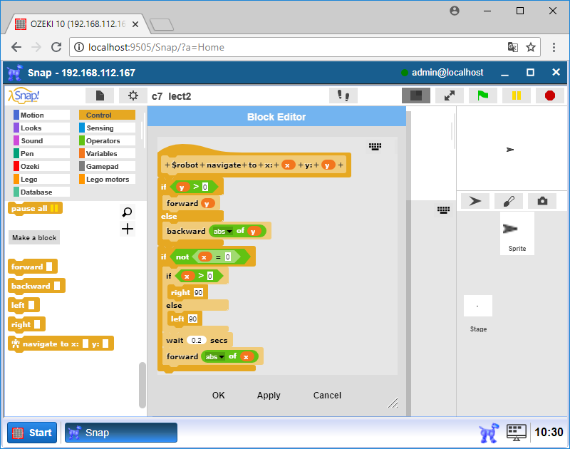Select the Ozeki category
This screenshot has height=449, width=570.
point(41,166)
